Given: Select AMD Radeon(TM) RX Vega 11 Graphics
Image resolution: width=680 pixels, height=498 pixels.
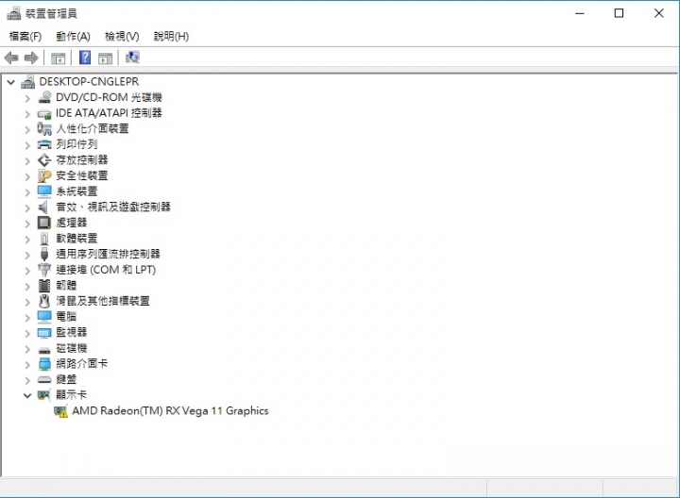Looking at the screenshot, I should pos(170,411).
